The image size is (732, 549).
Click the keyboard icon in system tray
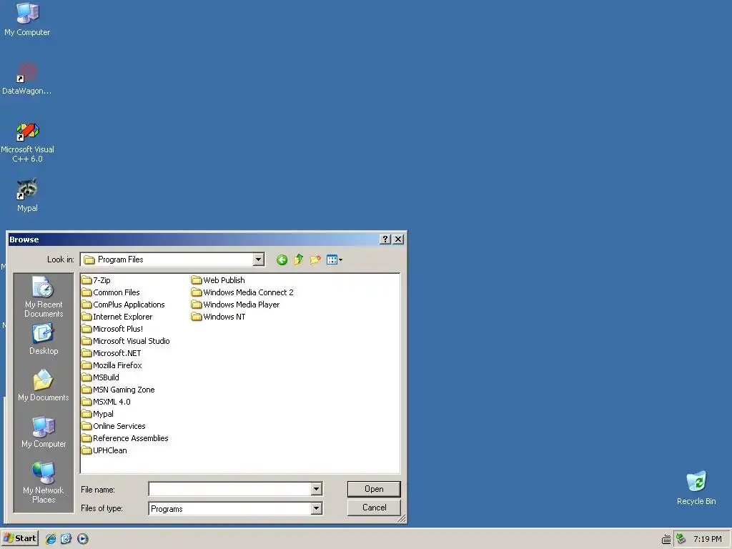666,540
